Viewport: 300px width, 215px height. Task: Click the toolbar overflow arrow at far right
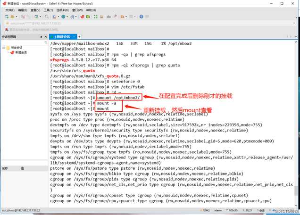tap(296, 17)
